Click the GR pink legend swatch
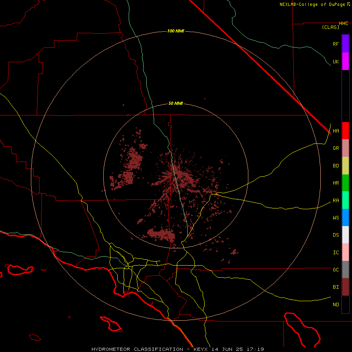Viewport: 352px width, 352px height. [345, 148]
